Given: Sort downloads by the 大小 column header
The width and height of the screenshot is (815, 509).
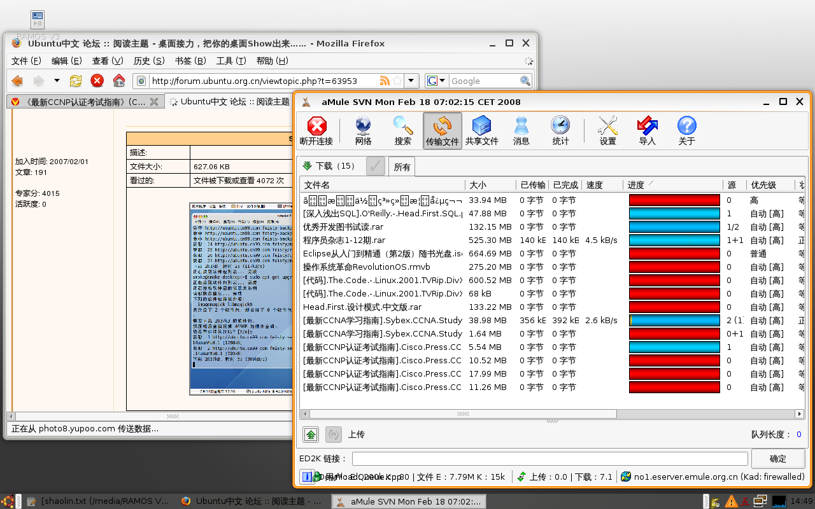Looking at the screenshot, I should click(x=490, y=185).
